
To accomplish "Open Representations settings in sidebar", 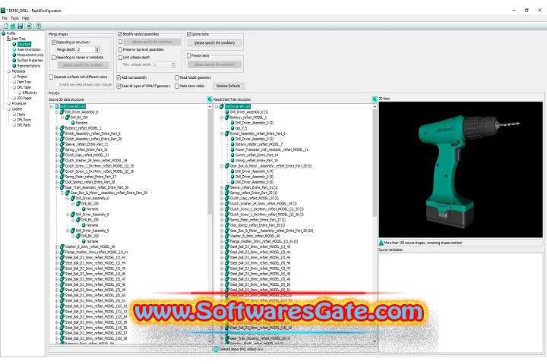I will [29, 66].
